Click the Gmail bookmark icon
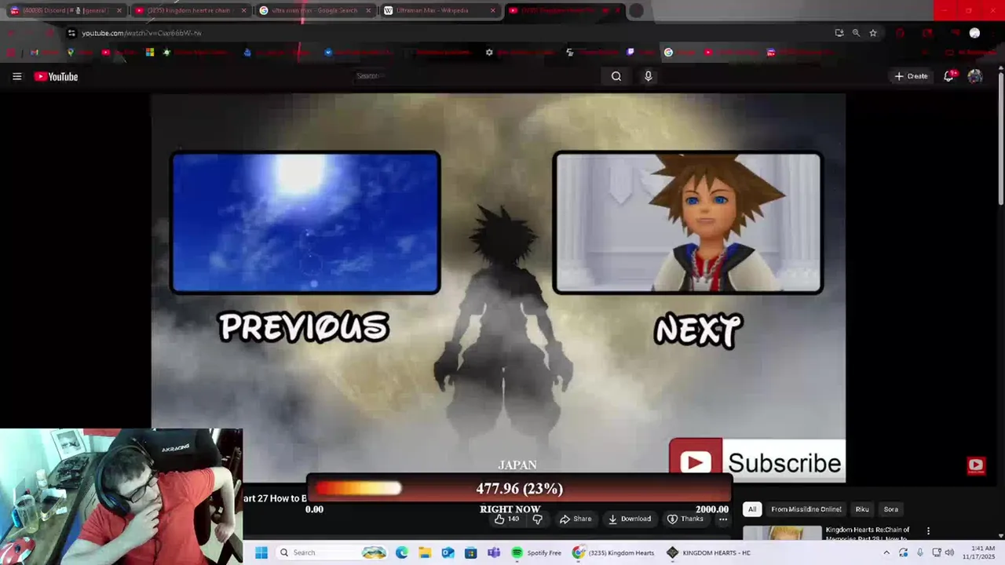 coord(34,53)
